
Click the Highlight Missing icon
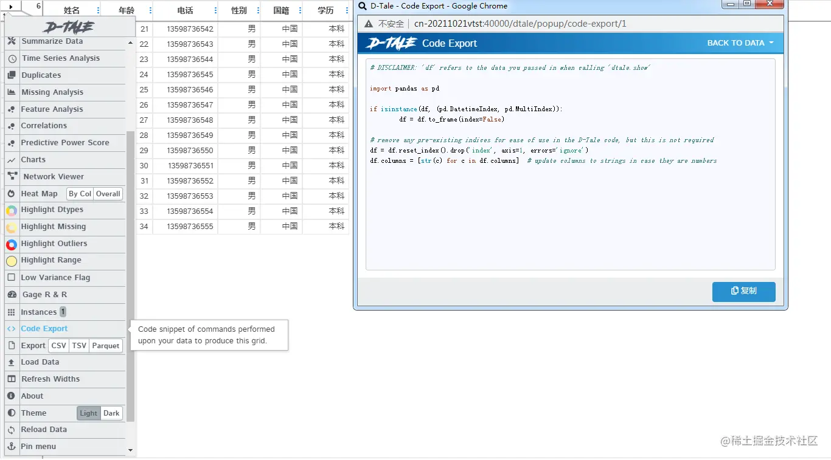coord(12,228)
